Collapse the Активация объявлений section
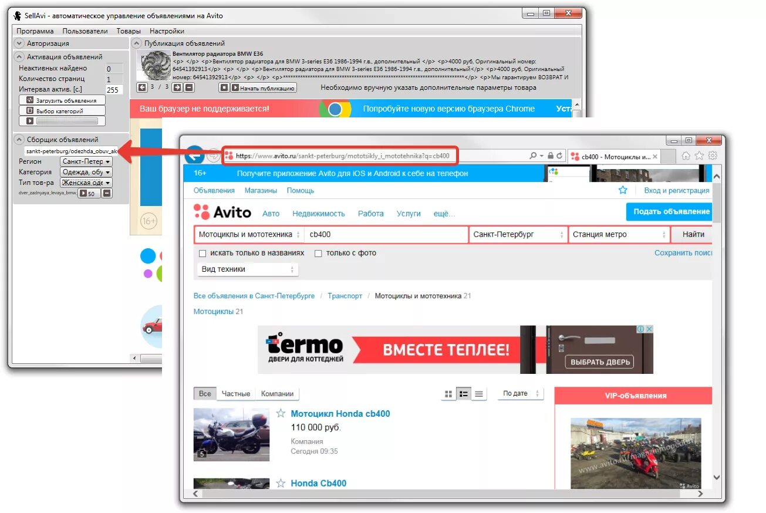This screenshot has height=513, width=766. tap(19, 57)
